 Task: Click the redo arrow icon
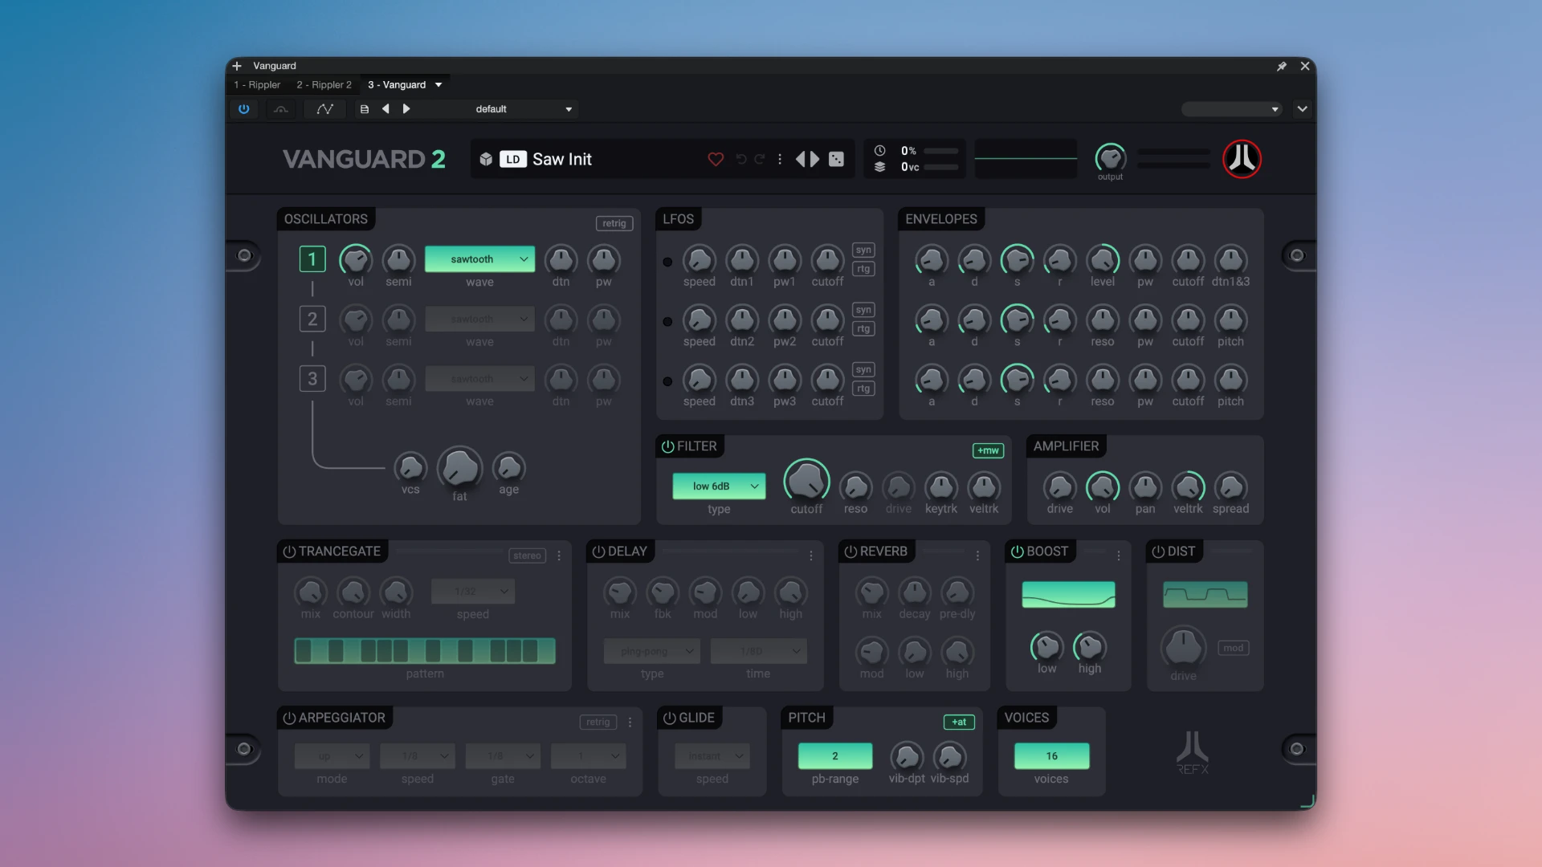tap(760, 159)
